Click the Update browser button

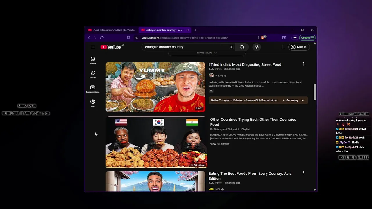[307, 38]
